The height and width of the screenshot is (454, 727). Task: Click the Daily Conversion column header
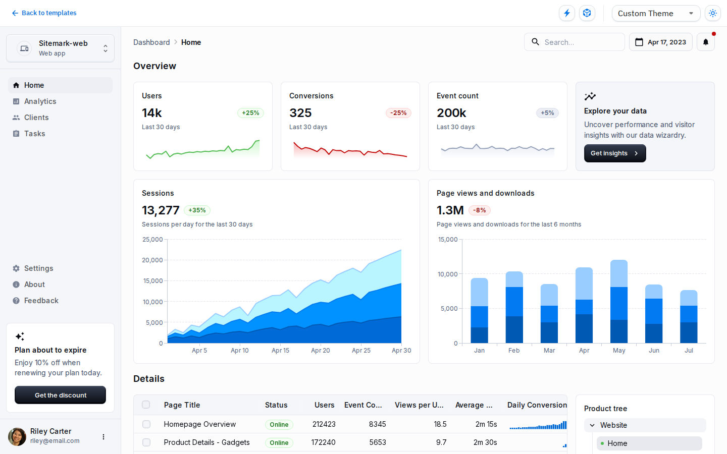point(537,405)
